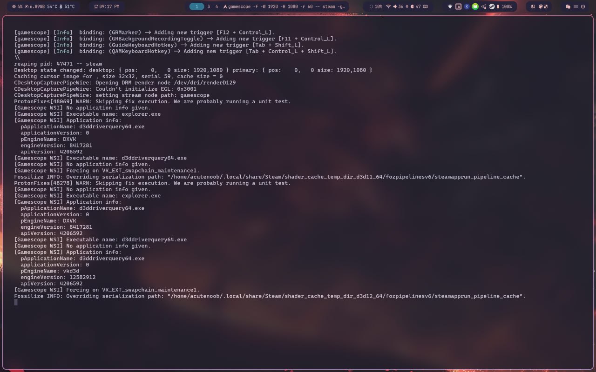Click the wallpaper switcher icon

533,7
